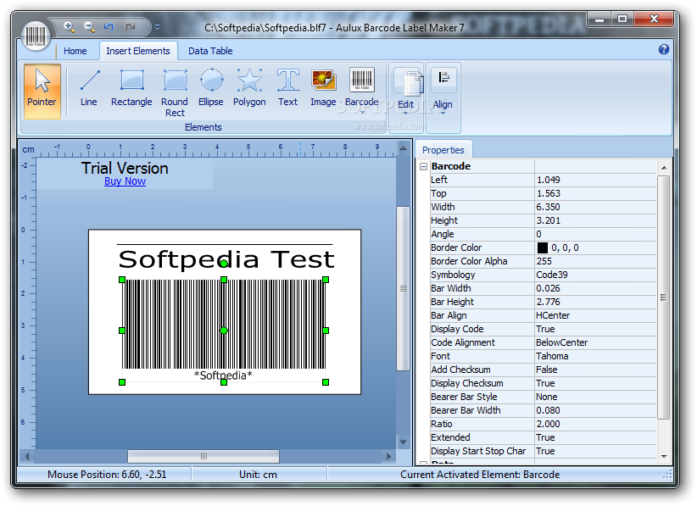Edit the Left value 1.049
Screen dimensions: 697x506
pyautogui.click(x=595, y=180)
